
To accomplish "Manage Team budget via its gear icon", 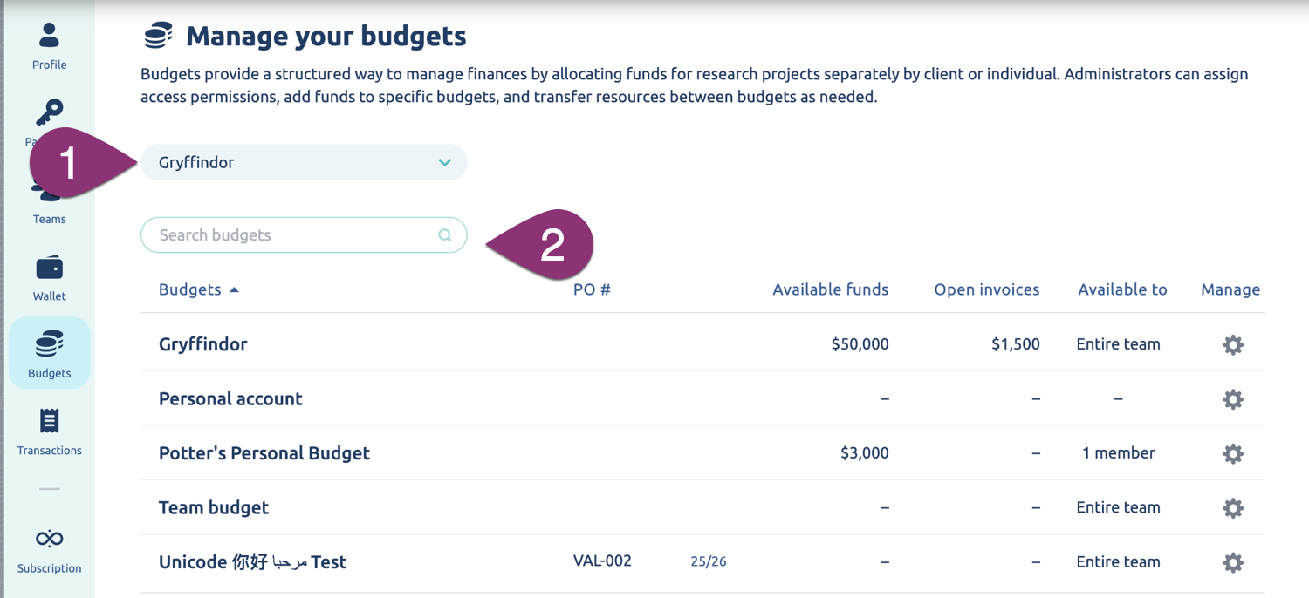I will (x=1232, y=508).
